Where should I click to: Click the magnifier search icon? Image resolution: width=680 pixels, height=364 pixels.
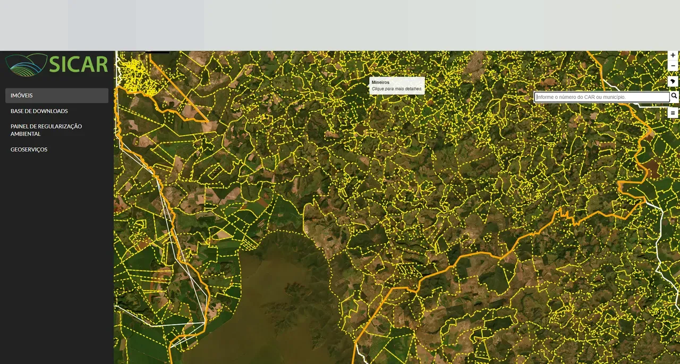pos(674,97)
